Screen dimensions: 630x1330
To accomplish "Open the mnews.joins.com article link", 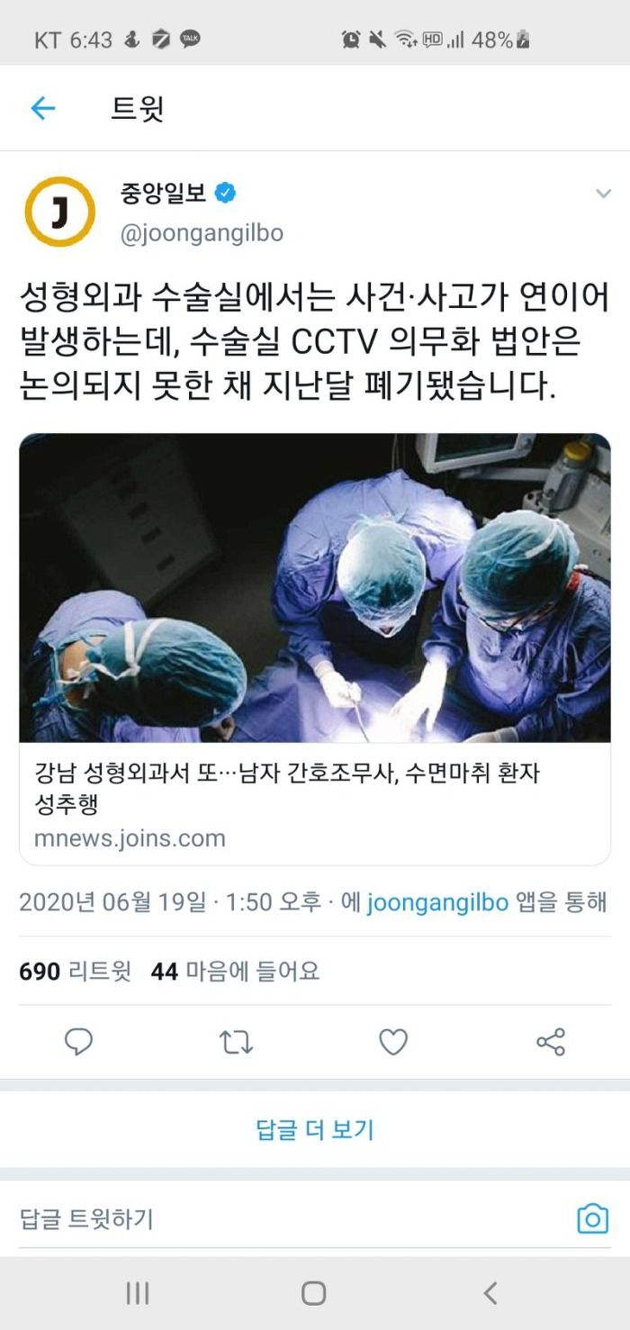I will point(130,838).
